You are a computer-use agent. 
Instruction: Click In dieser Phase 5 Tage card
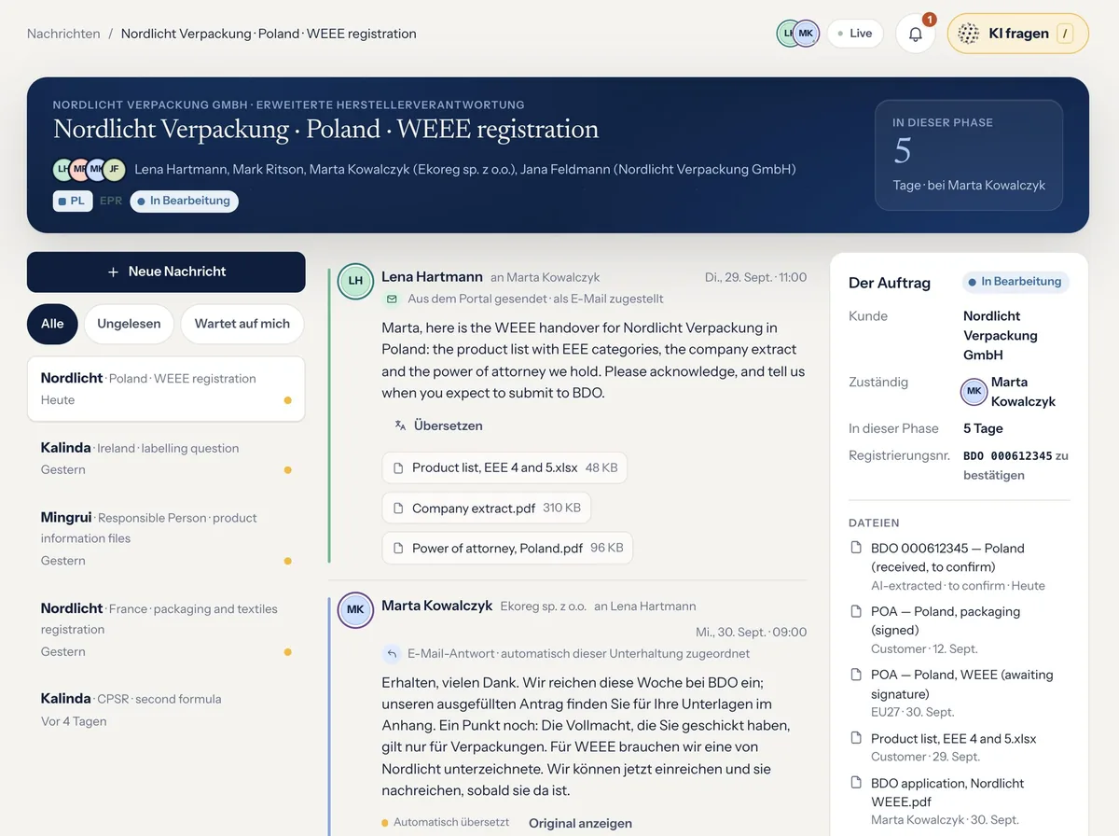[969, 155]
